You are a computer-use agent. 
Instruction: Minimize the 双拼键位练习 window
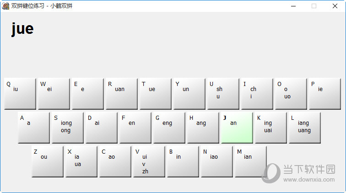point(292,6)
